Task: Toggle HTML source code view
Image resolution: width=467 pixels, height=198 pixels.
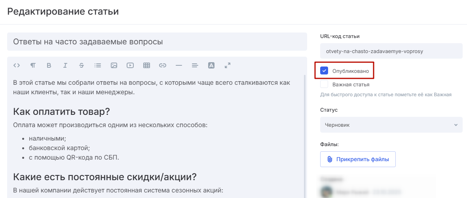Action: point(17,65)
